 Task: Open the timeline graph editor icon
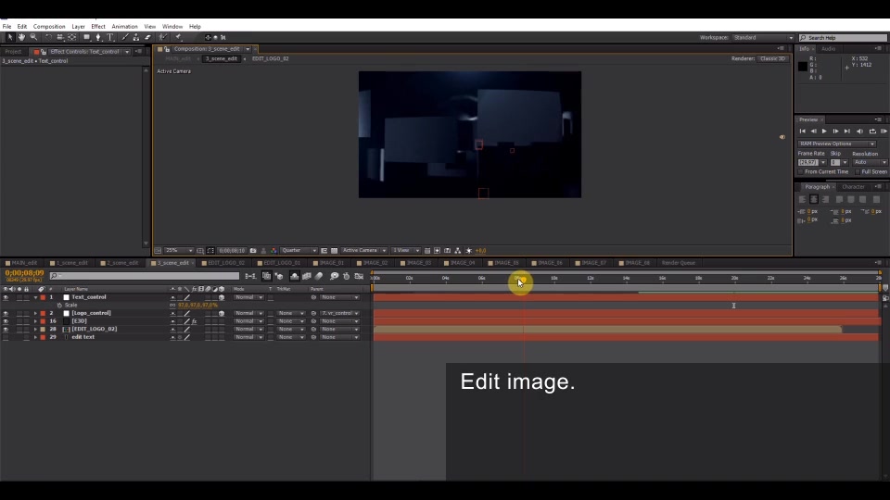pyautogui.click(x=360, y=276)
